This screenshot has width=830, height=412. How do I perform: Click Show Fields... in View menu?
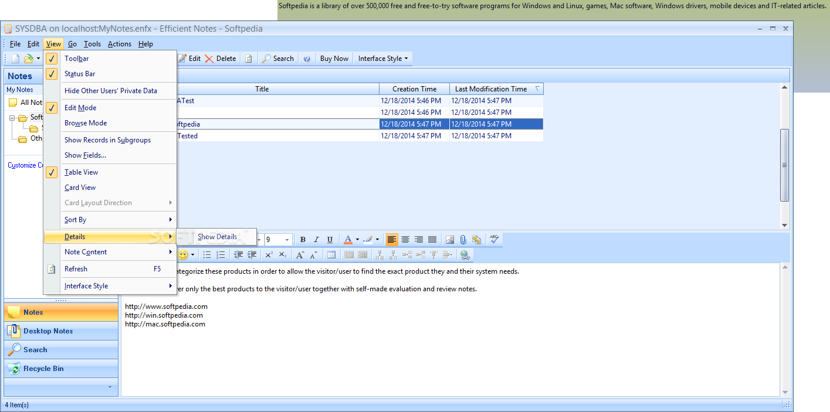[x=110, y=155]
